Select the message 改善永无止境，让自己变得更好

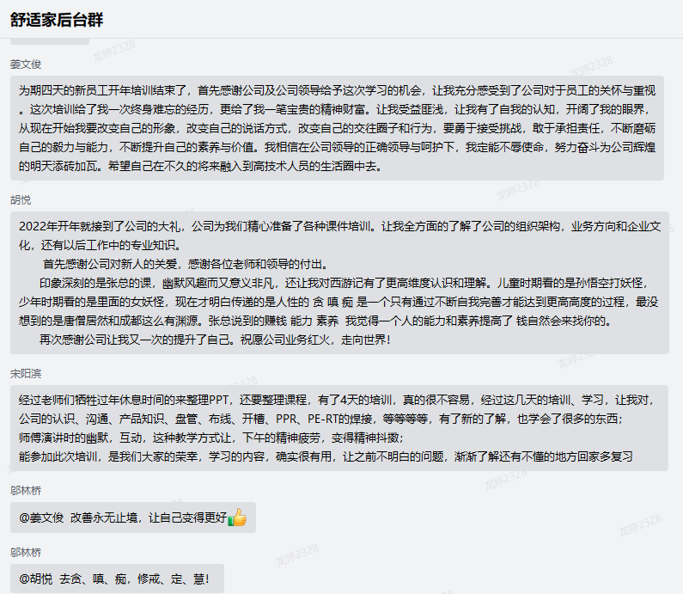[x=148, y=517]
